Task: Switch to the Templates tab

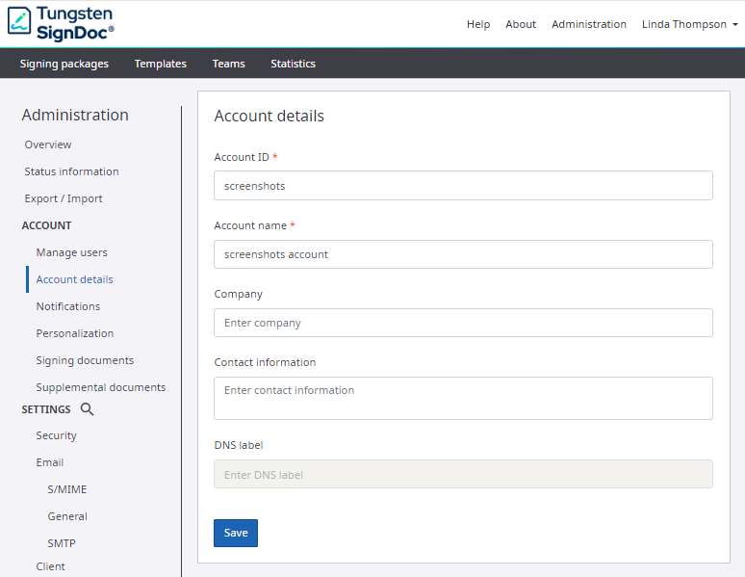Action: (161, 64)
